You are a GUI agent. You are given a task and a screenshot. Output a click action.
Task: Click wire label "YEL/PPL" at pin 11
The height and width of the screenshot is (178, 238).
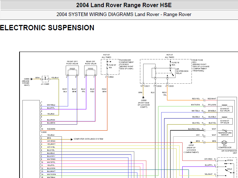click(51, 165)
